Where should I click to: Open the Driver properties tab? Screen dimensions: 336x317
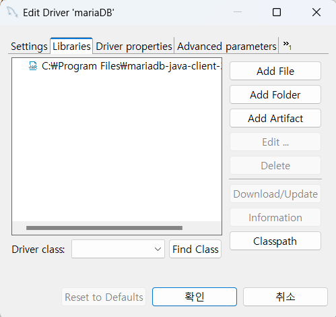pyautogui.click(x=134, y=47)
